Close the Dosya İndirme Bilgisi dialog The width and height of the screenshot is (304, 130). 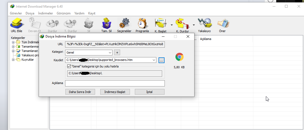[188, 36]
